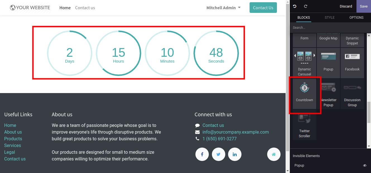Switch to the STYLE tab
371x173 pixels.
[330, 17]
